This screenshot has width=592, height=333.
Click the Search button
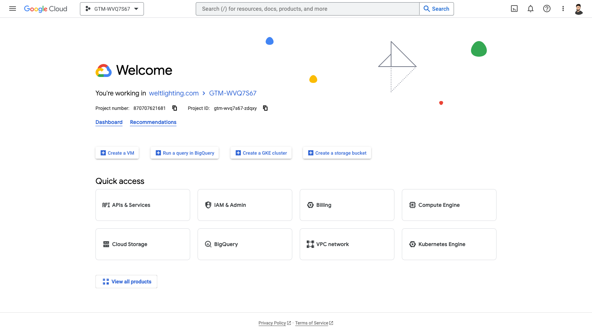437,9
